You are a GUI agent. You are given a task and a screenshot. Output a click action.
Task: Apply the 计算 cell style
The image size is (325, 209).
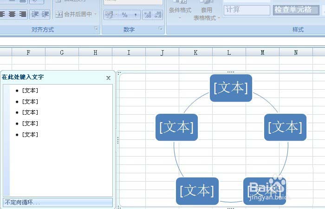tap(247, 10)
